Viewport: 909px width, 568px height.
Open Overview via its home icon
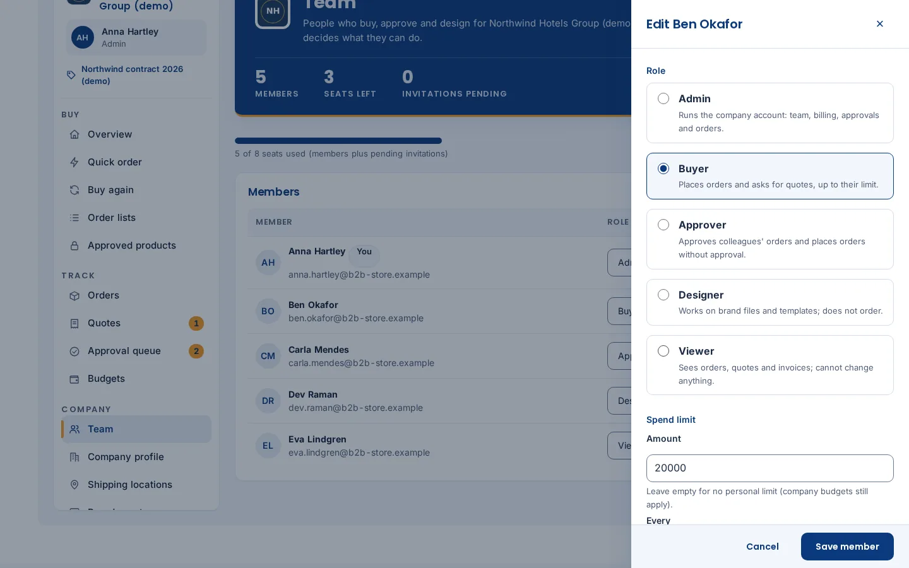[x=74, y=134]
